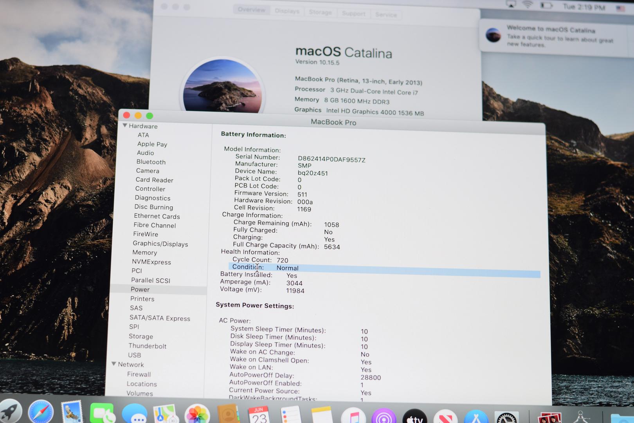Collapse the Hardware section triangle

(x=125, y=126)
